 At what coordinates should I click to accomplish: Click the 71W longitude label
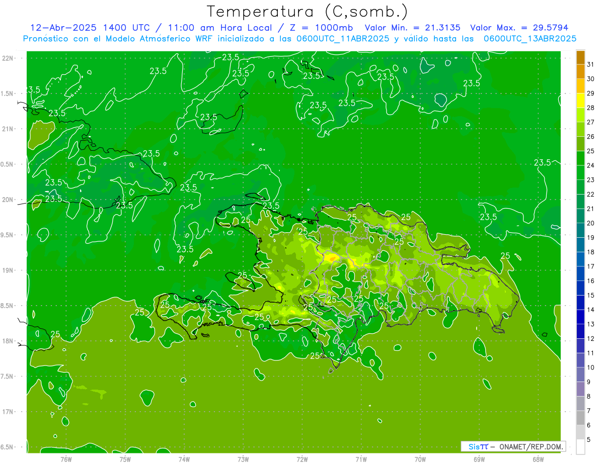(x=361, y=459)
